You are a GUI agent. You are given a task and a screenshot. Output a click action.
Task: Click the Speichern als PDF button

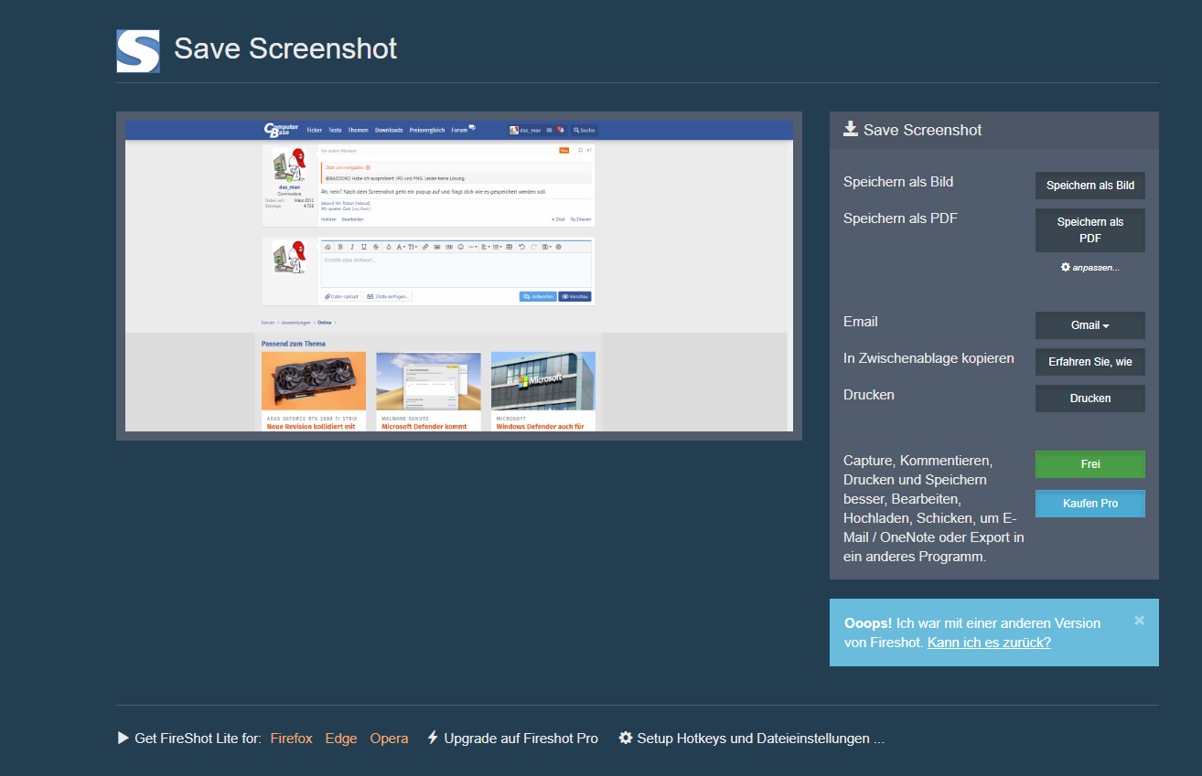1089,230
